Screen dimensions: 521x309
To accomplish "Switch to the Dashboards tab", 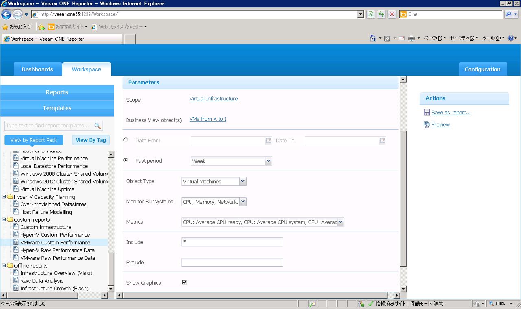I will tap(37, 70).
